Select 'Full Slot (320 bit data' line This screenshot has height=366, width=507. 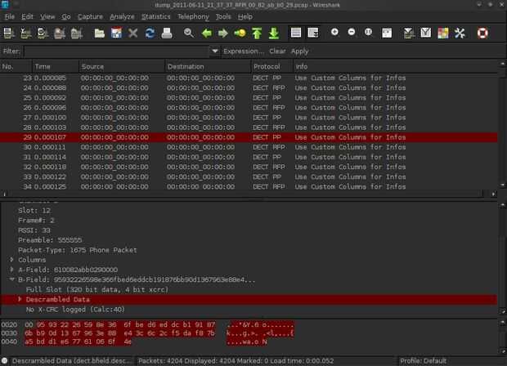tap(97, 289)
